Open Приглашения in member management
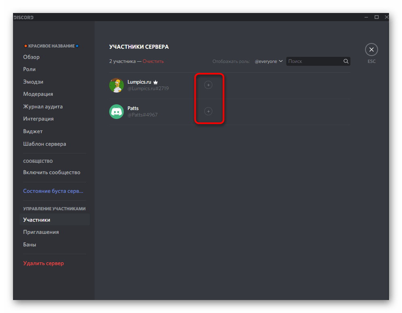 point(41,232)
